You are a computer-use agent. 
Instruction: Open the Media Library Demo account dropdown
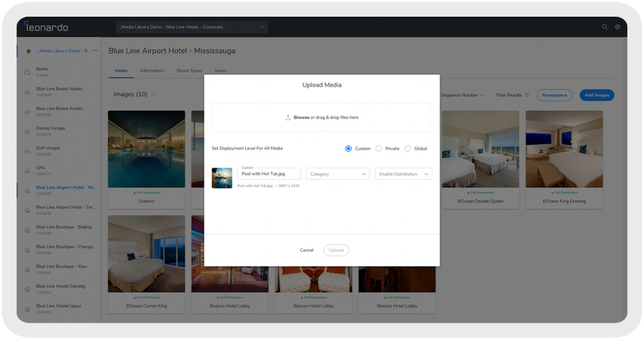(x=192, y=26)
